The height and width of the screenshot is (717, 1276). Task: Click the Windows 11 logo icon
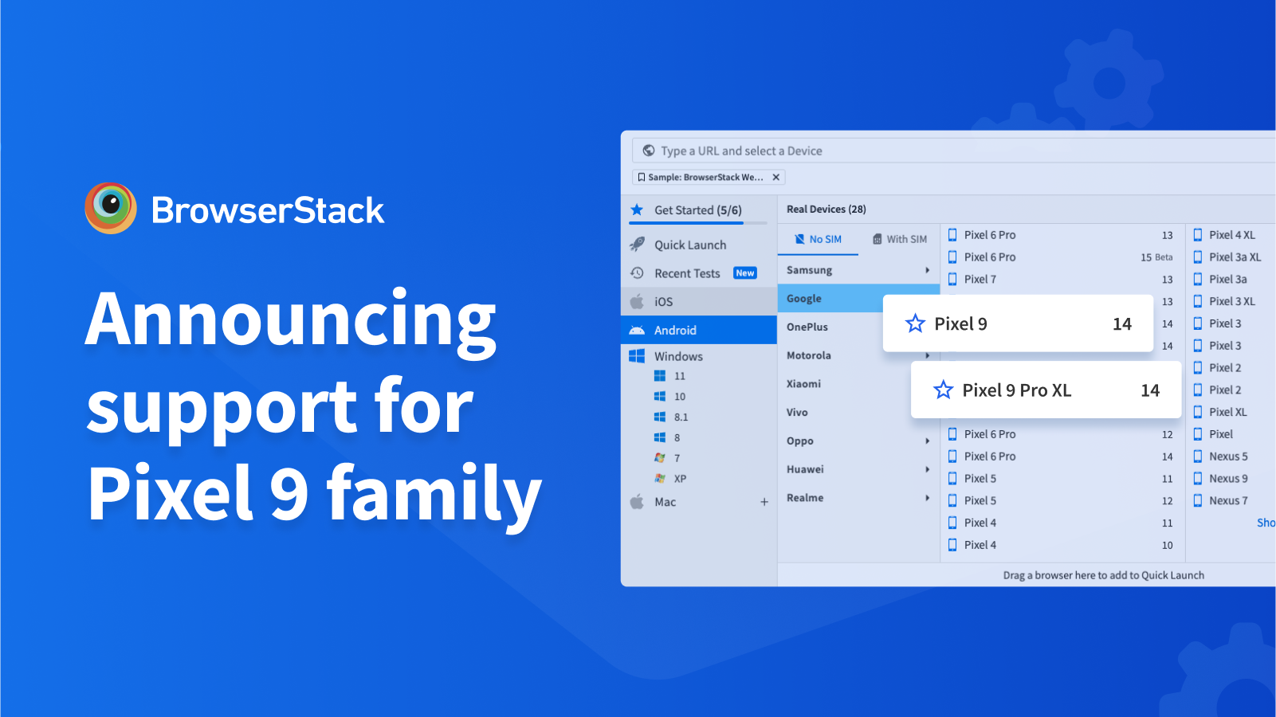[660, 376]
